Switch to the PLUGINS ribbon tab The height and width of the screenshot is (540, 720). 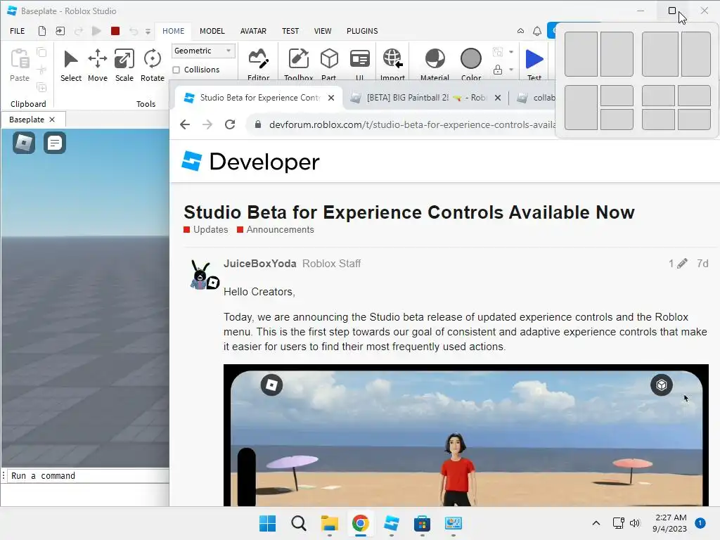(362, 31)
